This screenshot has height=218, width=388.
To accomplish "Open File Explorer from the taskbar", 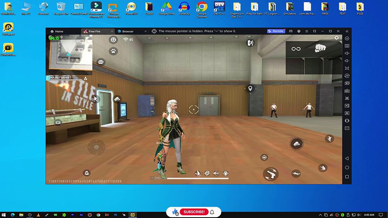I will (21, 215).
